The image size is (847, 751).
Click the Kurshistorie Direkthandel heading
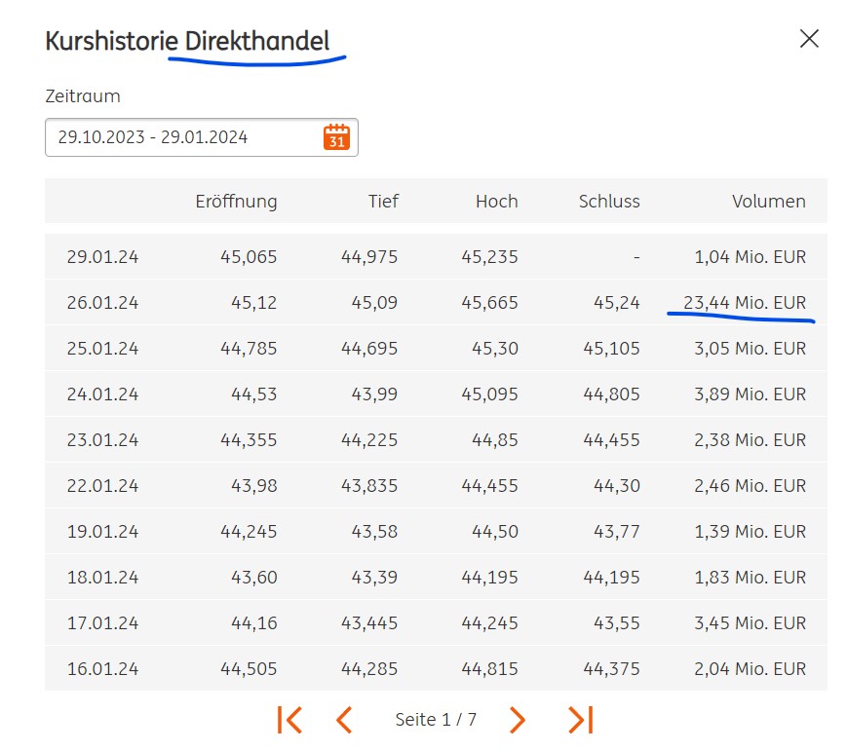pos(187,41)
